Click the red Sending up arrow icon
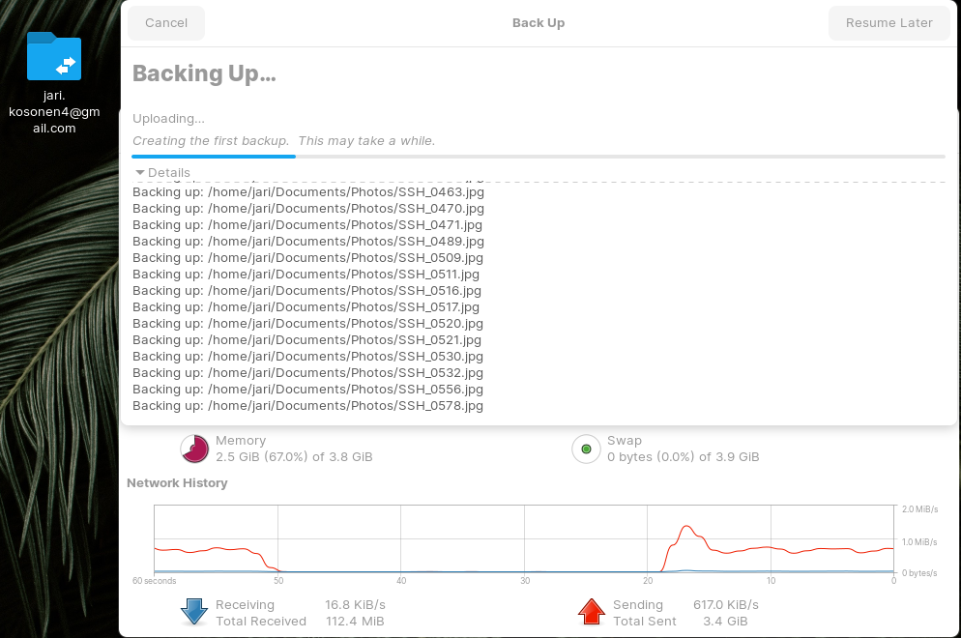 (591, 612)
